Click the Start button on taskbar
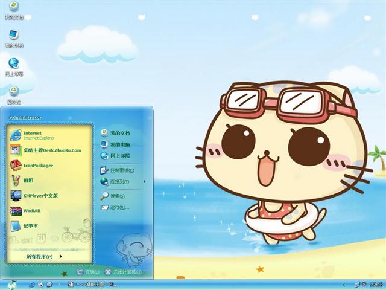 (12, 285)
